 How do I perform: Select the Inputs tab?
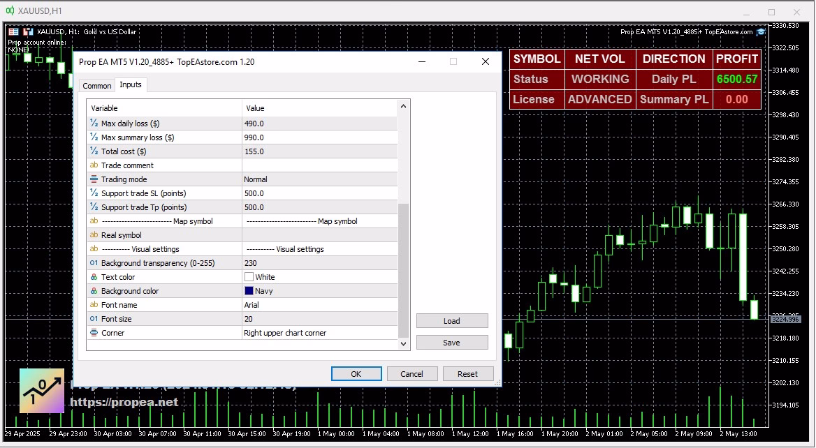tap(131, 84)
